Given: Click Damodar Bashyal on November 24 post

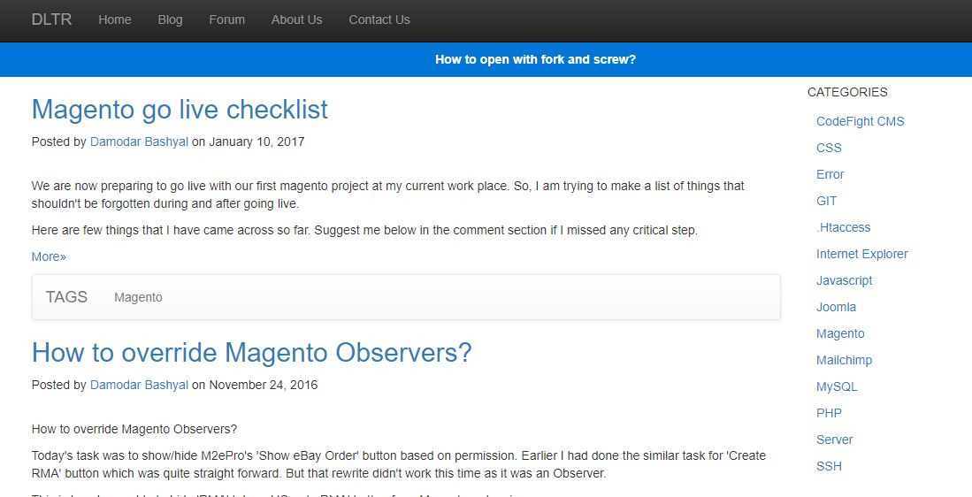Looking at the screenshot, I should pos(139,385).
